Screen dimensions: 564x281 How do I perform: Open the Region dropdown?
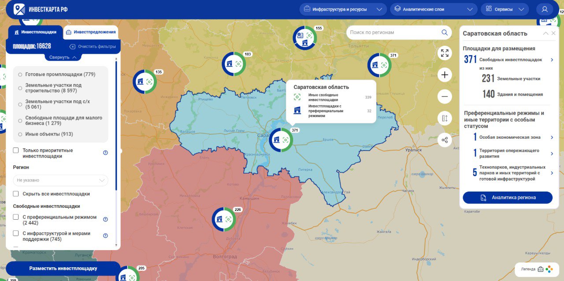click(60, 180)
